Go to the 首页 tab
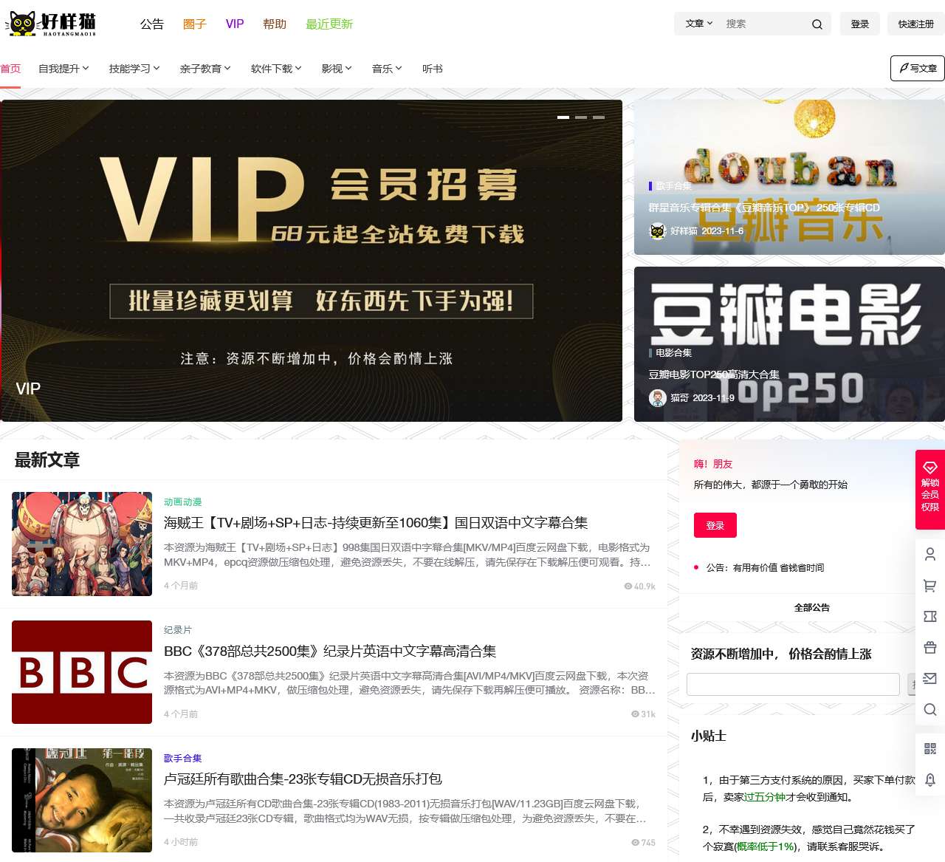 click(x=10, y=69)
